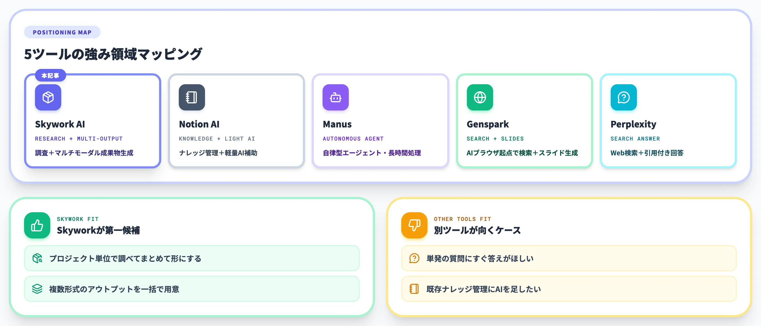Select row プロジェクト単位で調べてまとめて形にする
The width and height of the screenshot is (761, 326).
pos(192,258)
